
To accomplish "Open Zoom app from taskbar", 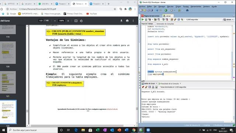I will (x=148, y=130).
